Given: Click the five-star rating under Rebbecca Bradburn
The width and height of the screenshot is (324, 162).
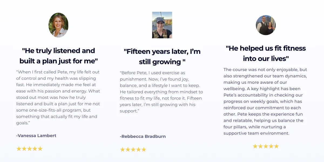Looking at the screenshot, I should point(133,149).
